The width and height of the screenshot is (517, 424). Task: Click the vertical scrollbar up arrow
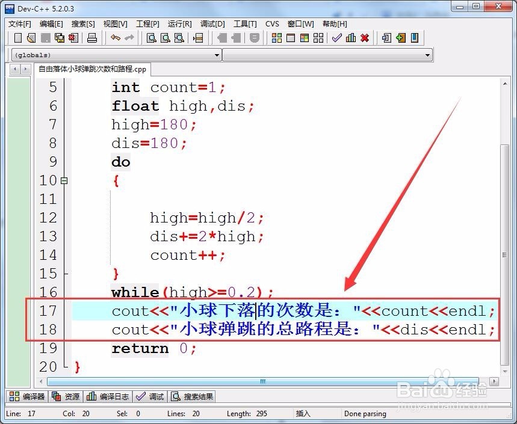pos(505,84)
